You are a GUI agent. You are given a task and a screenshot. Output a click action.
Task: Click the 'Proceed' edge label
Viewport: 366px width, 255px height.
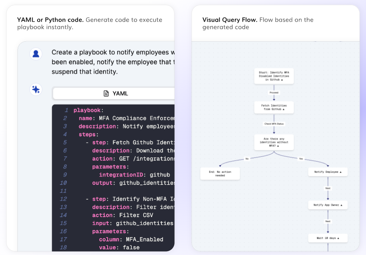pyautogui.click(x=274, y=93)
